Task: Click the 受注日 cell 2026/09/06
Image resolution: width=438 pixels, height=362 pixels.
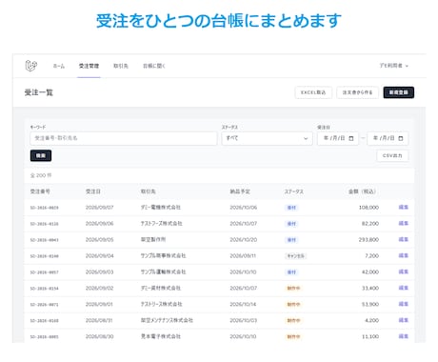Action: point(99,224)
